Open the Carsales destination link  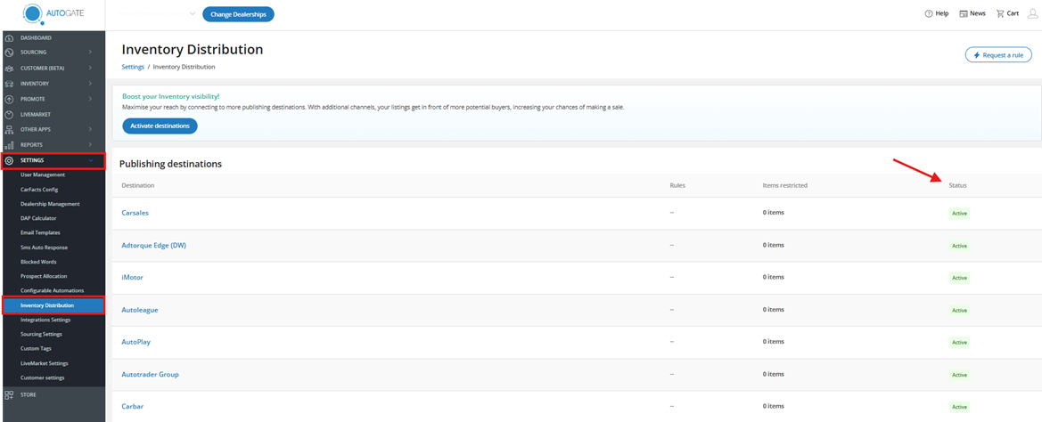pos(135,213)
